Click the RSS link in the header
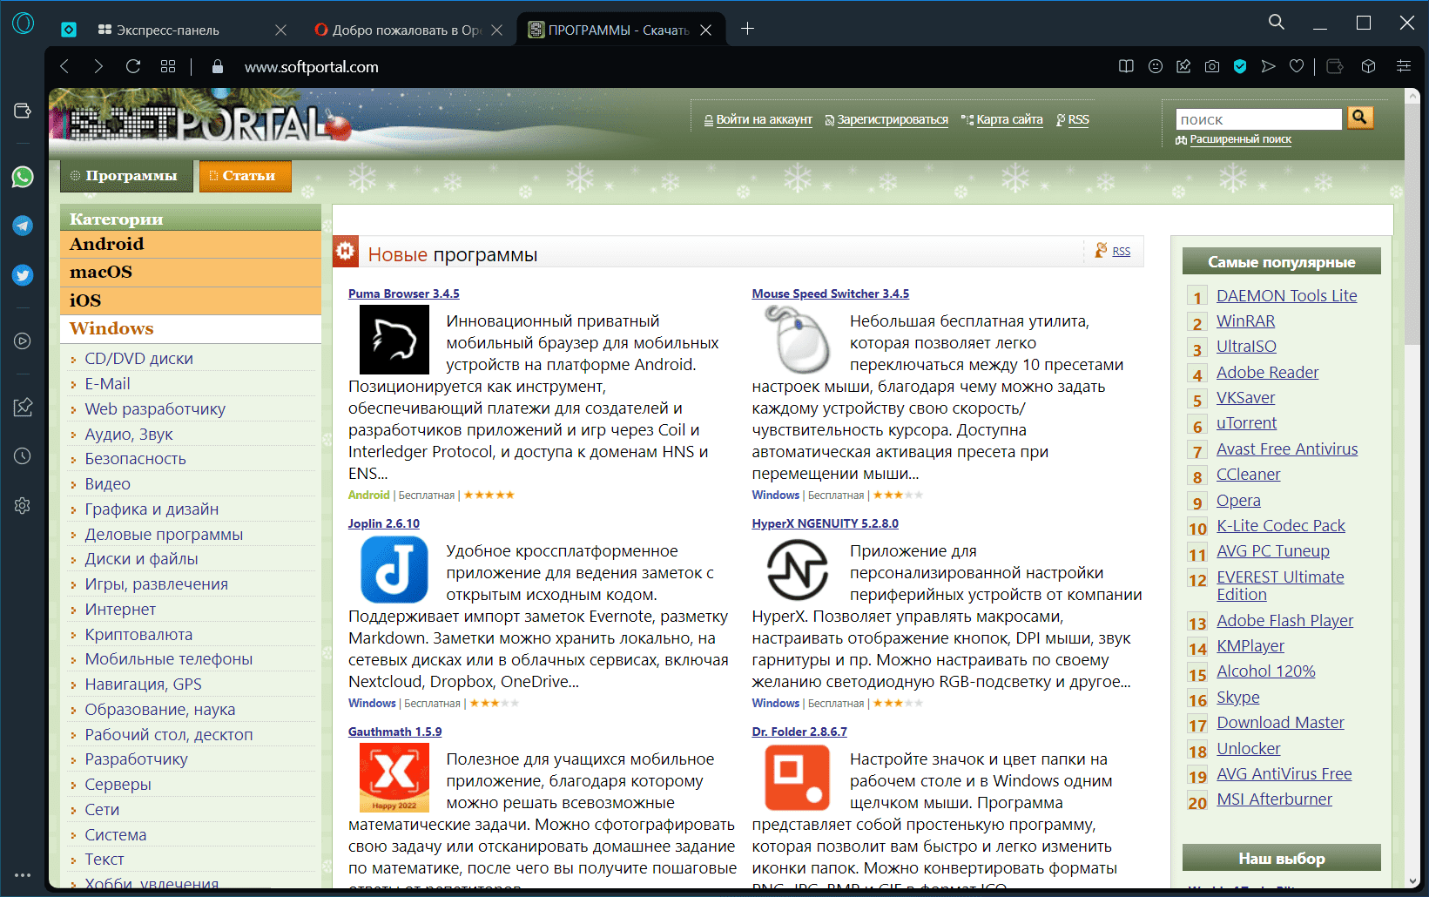 coord(1078,119)
